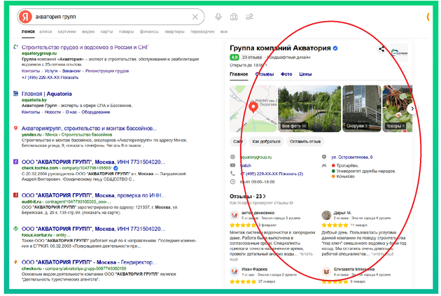
Task: Expand the 'Открыто до 18:00' hours dropdown
Action: (x=248, y=65)
